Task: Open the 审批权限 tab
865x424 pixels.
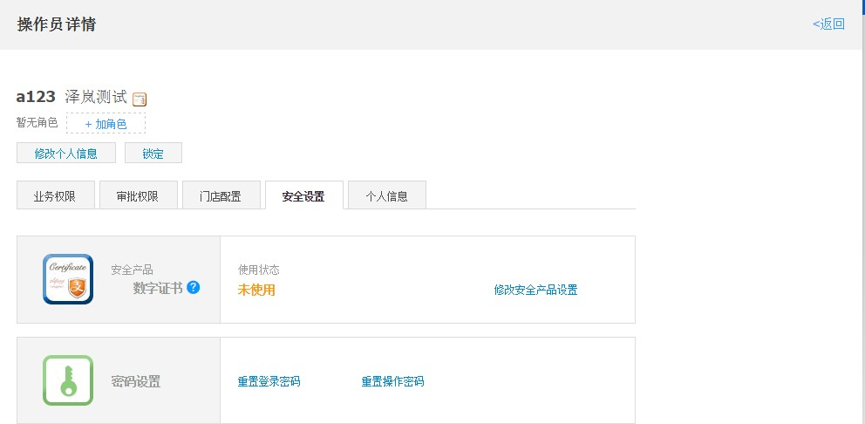Action: [138, 196]
